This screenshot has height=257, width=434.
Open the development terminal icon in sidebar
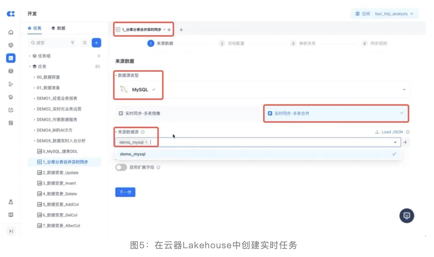(x=11, y=58)
